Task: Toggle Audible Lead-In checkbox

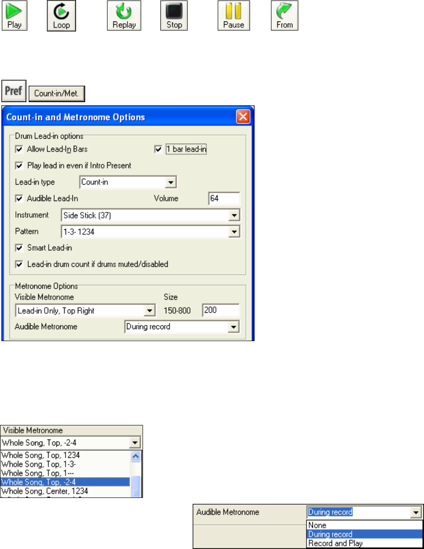Action: click(19, 199)
